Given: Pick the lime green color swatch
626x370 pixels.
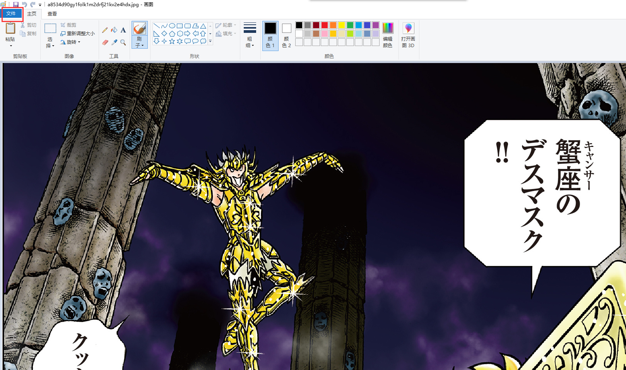Looking at the screenshot, I should tap(350, 34).
